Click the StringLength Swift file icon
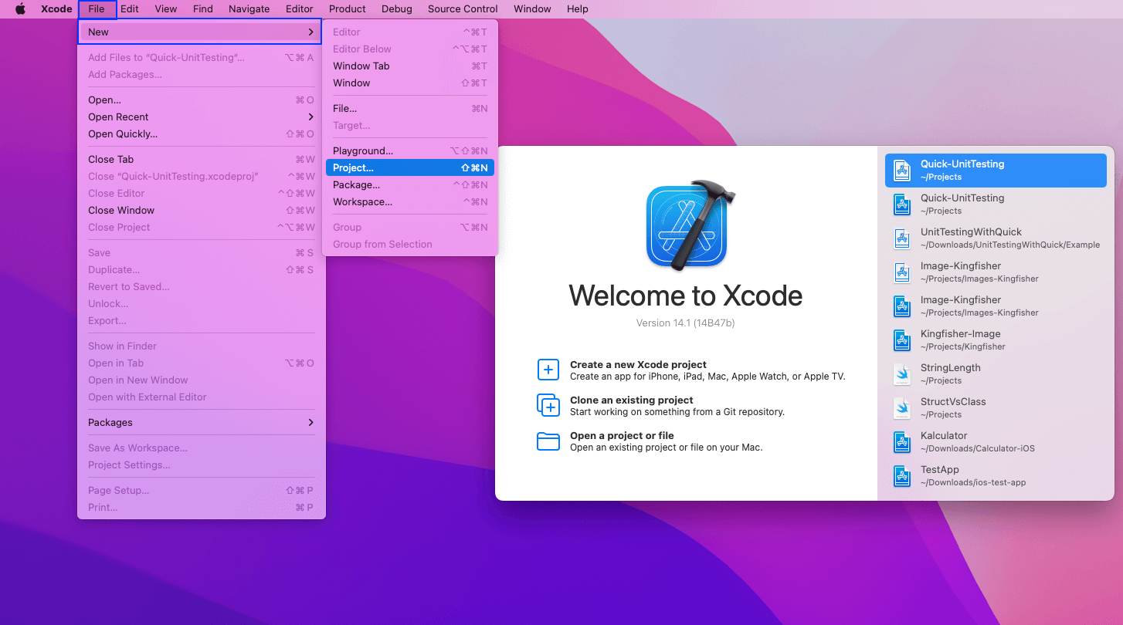This screenshot has height=625, width=1123. point(902,373)
